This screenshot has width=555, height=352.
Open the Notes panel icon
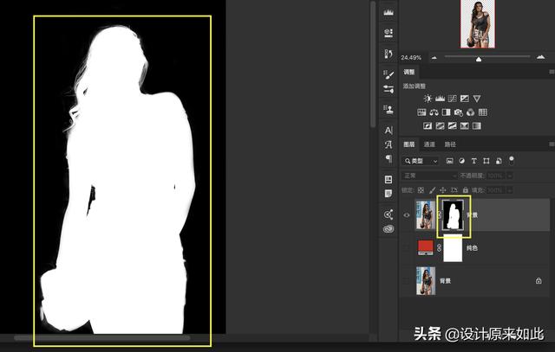pos(388,194)
